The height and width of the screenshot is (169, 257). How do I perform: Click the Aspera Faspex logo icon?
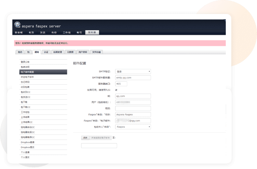click(18, 25)
